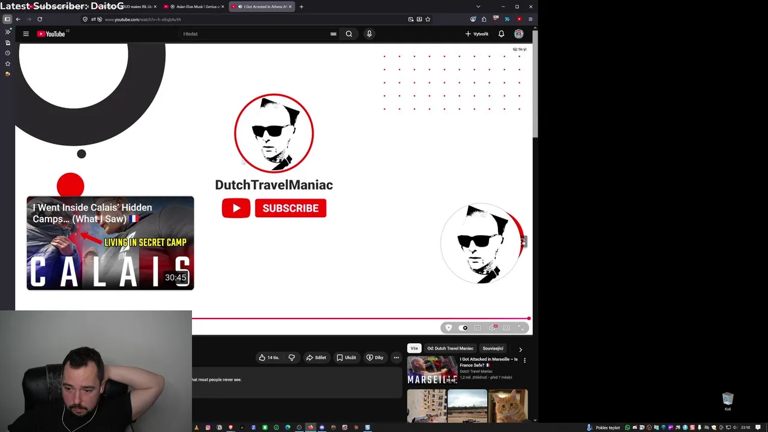Click the browser address bar URL

[143, 19]
